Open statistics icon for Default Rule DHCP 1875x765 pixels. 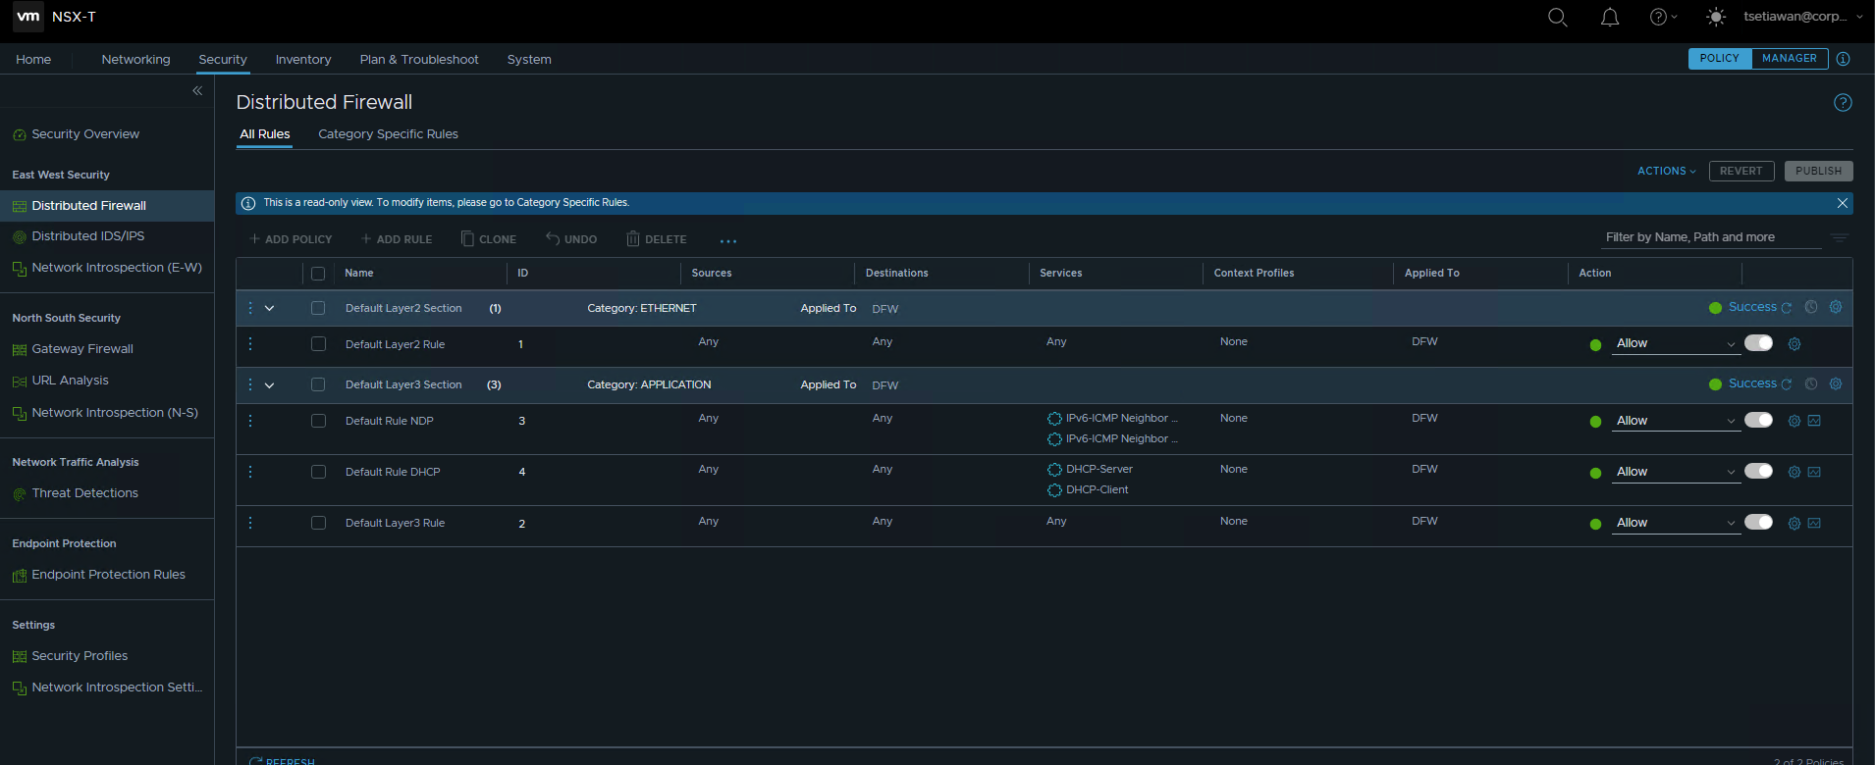tap(1814, 472)
